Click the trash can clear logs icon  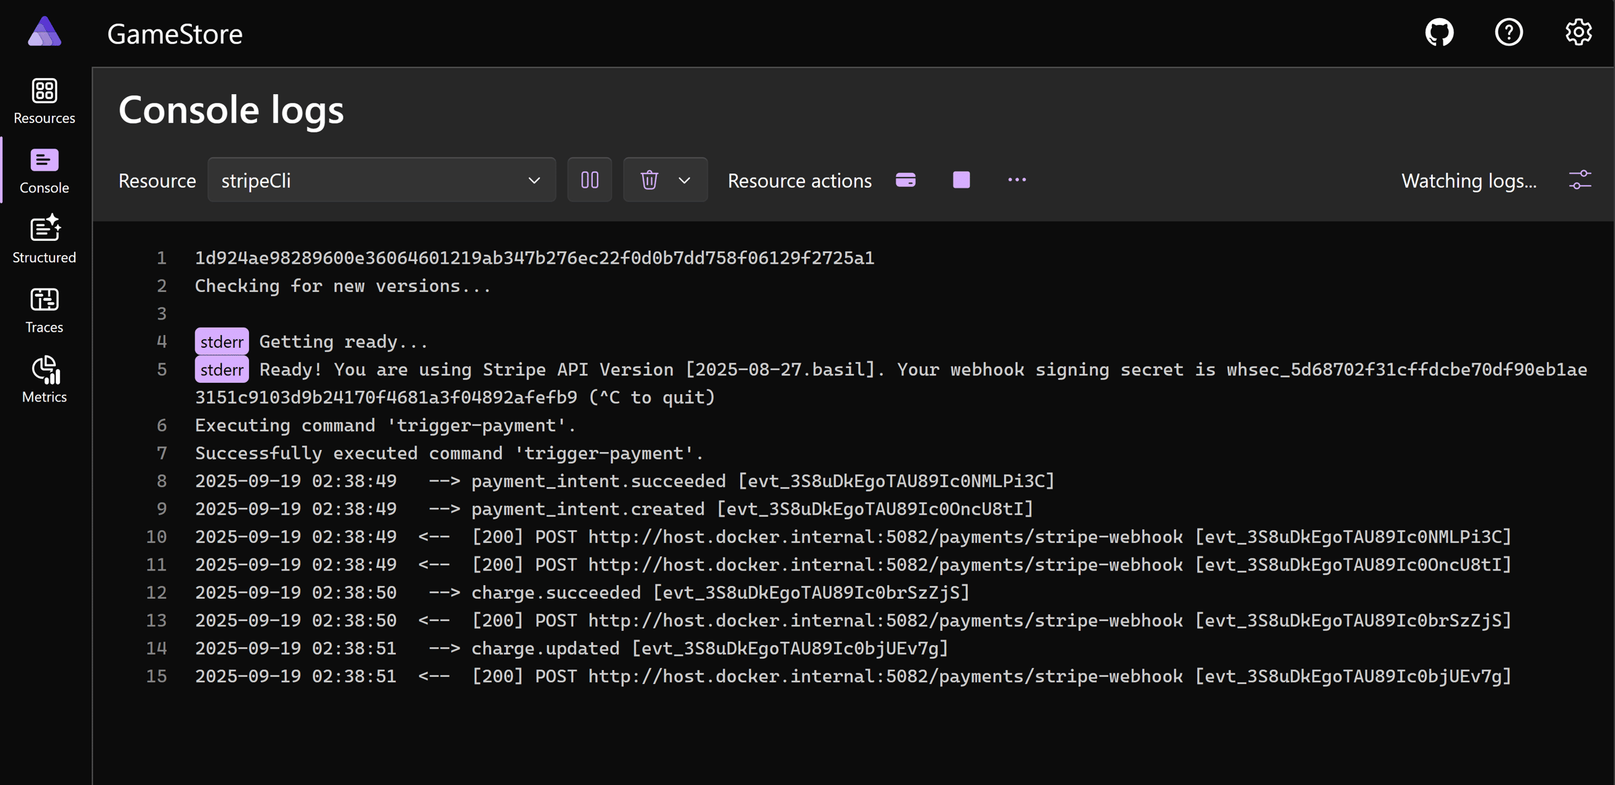click(649, 180)
